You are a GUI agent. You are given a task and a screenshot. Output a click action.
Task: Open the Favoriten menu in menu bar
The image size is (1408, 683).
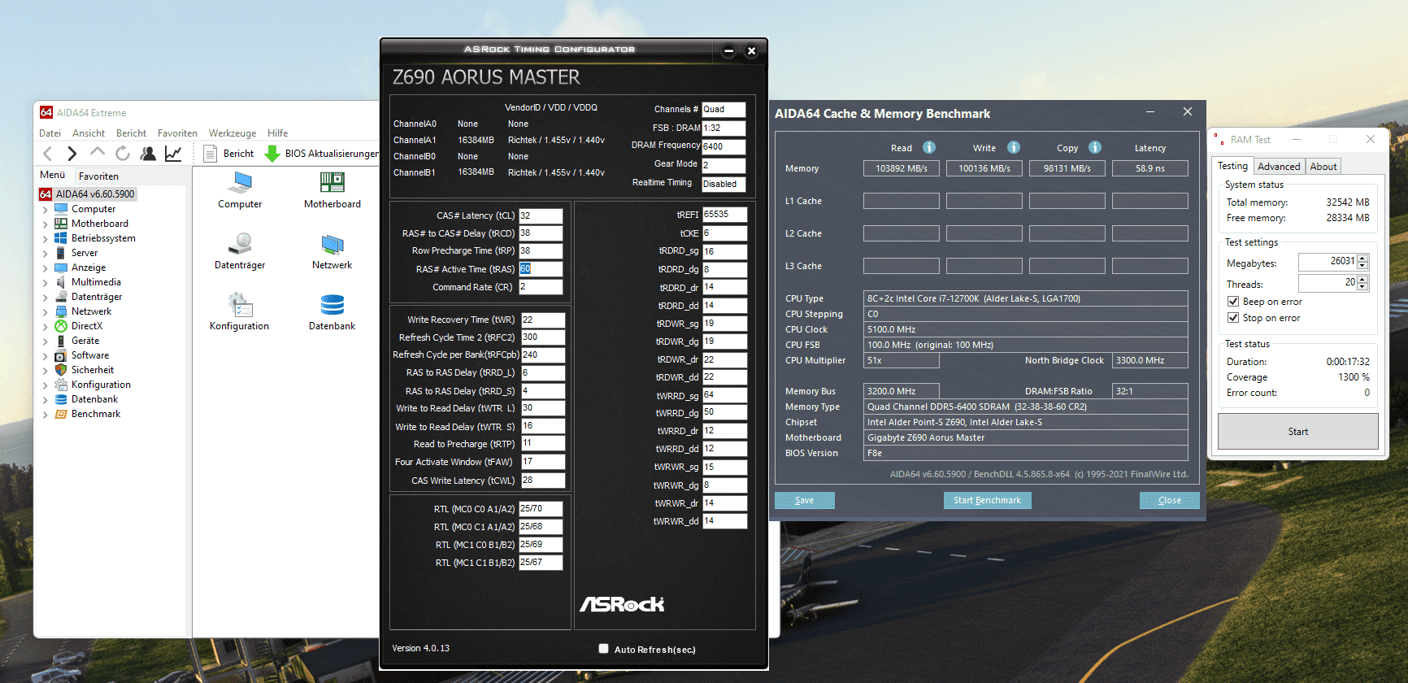click(177, 133)
